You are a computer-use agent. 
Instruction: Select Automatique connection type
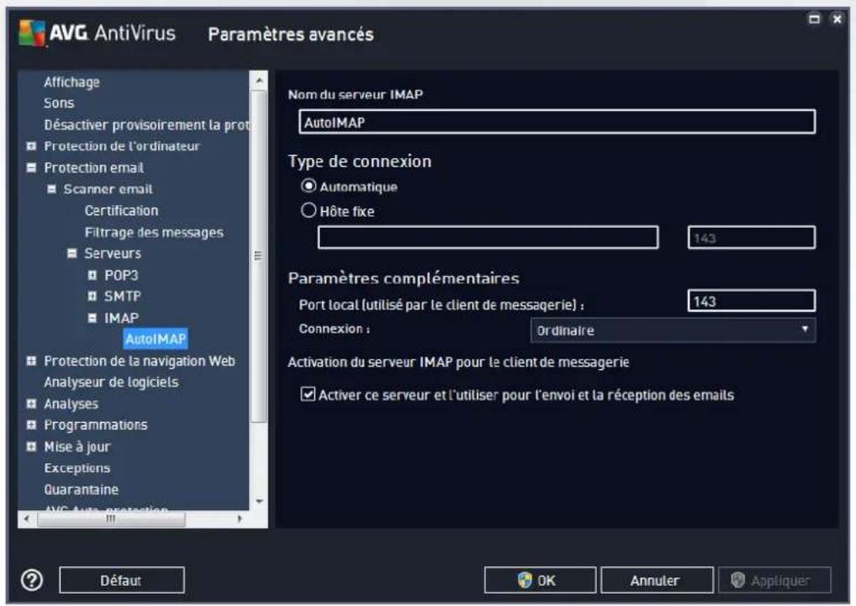tap(309, 186)
